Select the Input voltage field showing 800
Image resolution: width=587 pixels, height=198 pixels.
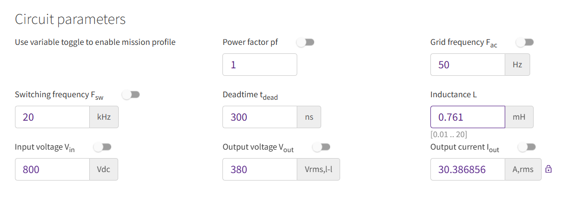[x=52, y=170]
